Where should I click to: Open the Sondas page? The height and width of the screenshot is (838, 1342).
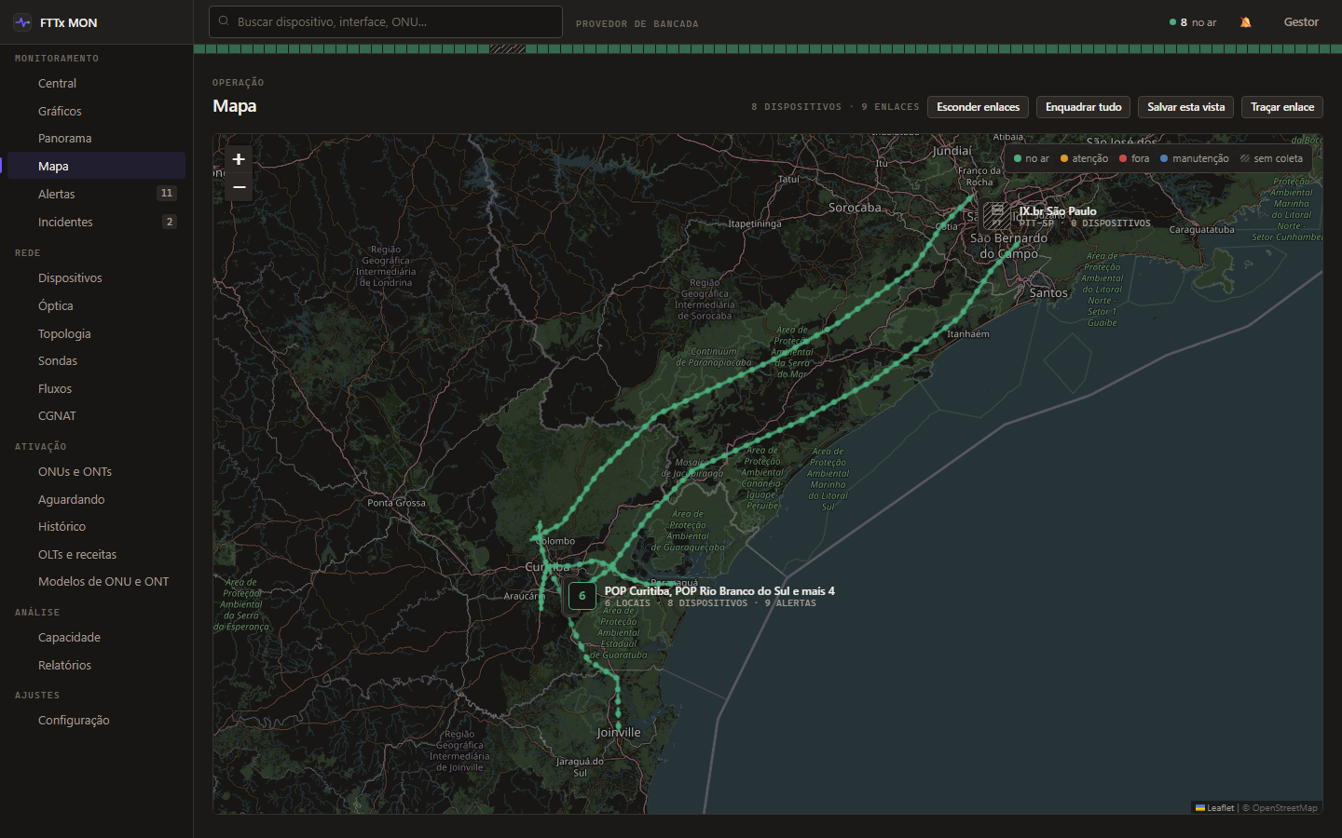(96, 360)
